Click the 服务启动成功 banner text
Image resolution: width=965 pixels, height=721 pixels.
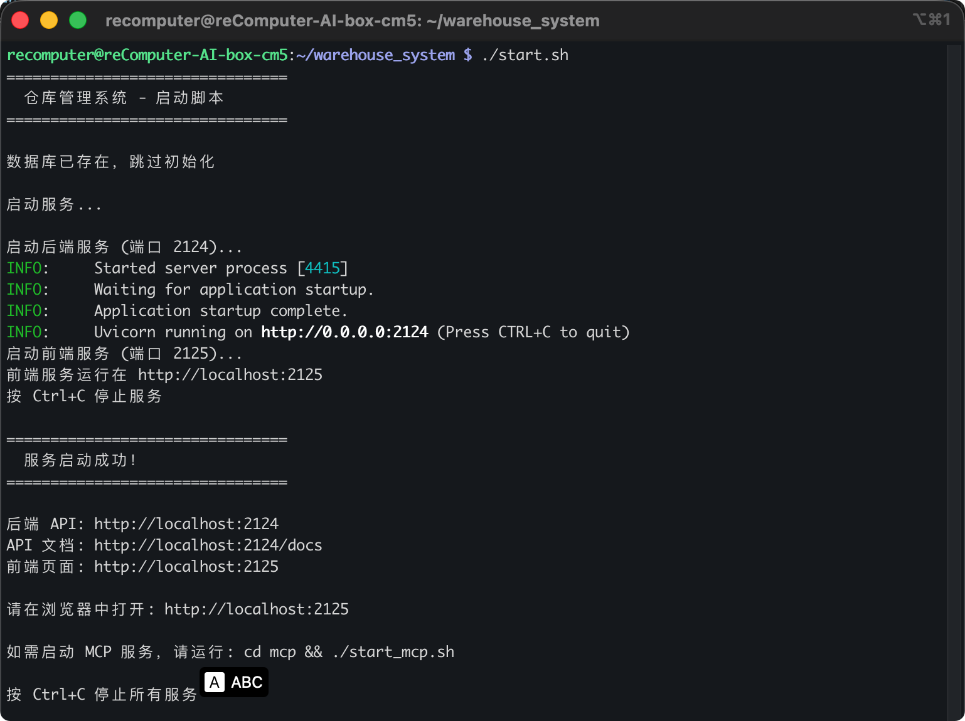point(79,460)
